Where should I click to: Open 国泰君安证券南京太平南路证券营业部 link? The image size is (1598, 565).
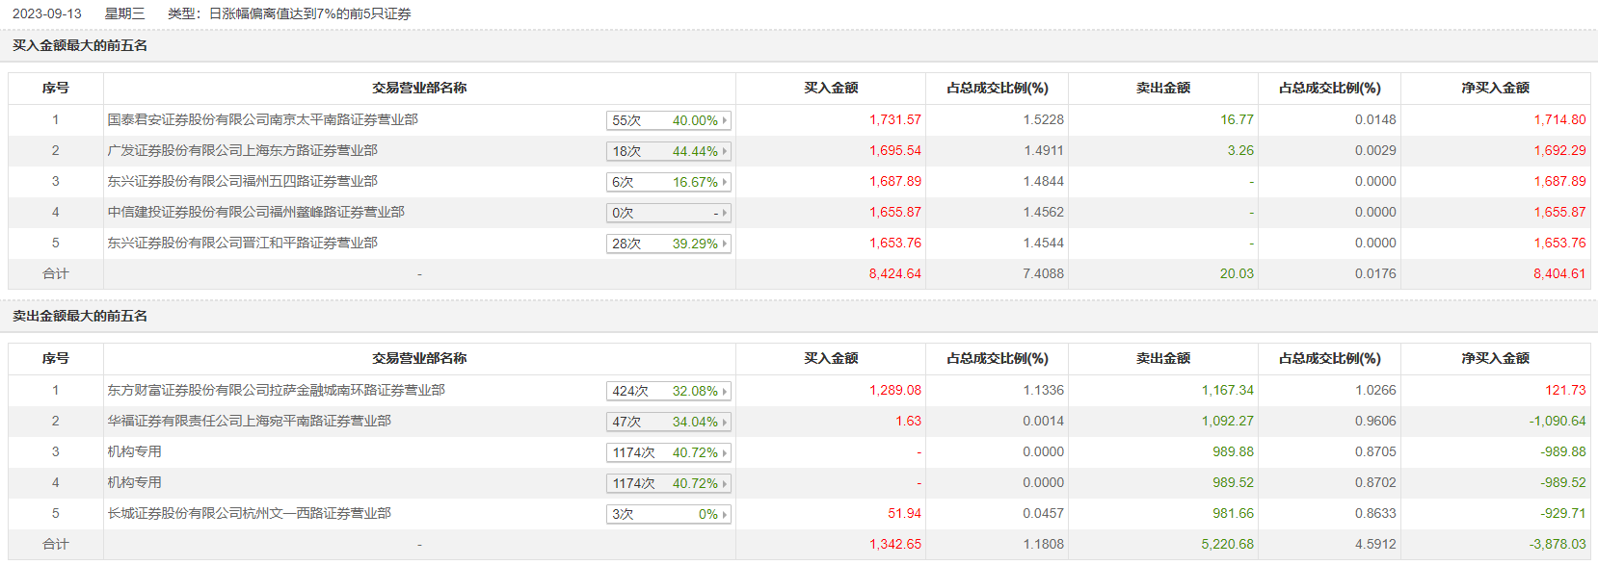click(262, 120)
